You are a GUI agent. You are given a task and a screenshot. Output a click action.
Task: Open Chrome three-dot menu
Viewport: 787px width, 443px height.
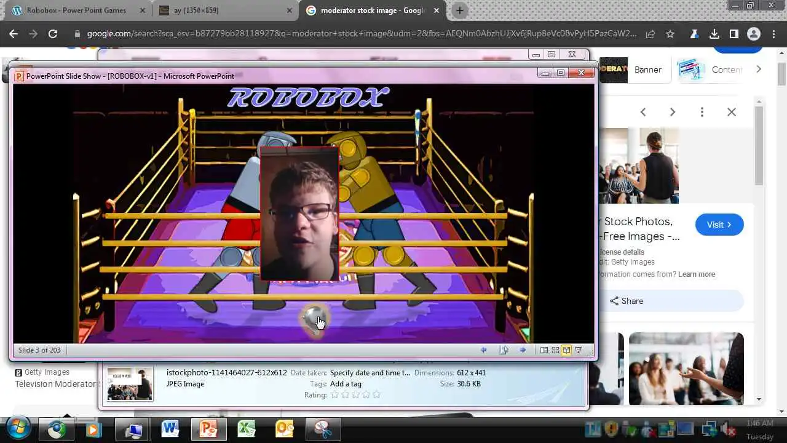[773, 34]
